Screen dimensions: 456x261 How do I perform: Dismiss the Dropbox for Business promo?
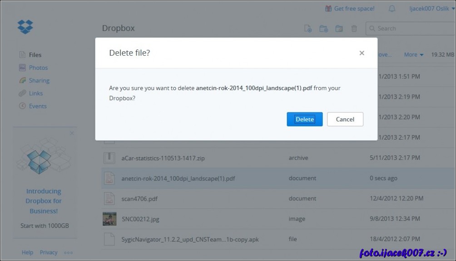click(72, 133)
